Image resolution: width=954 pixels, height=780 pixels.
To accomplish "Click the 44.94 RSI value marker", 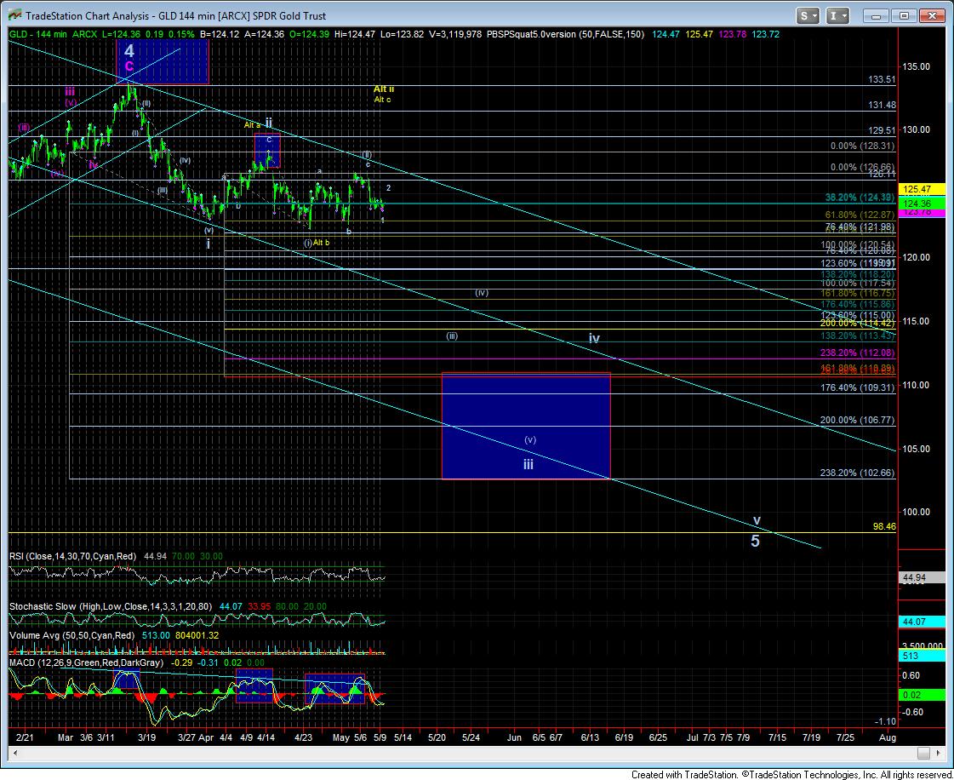I will (922, 576).
